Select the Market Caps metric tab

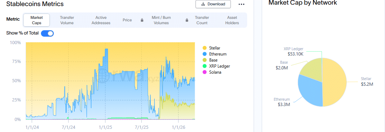(x=37, y=20)
